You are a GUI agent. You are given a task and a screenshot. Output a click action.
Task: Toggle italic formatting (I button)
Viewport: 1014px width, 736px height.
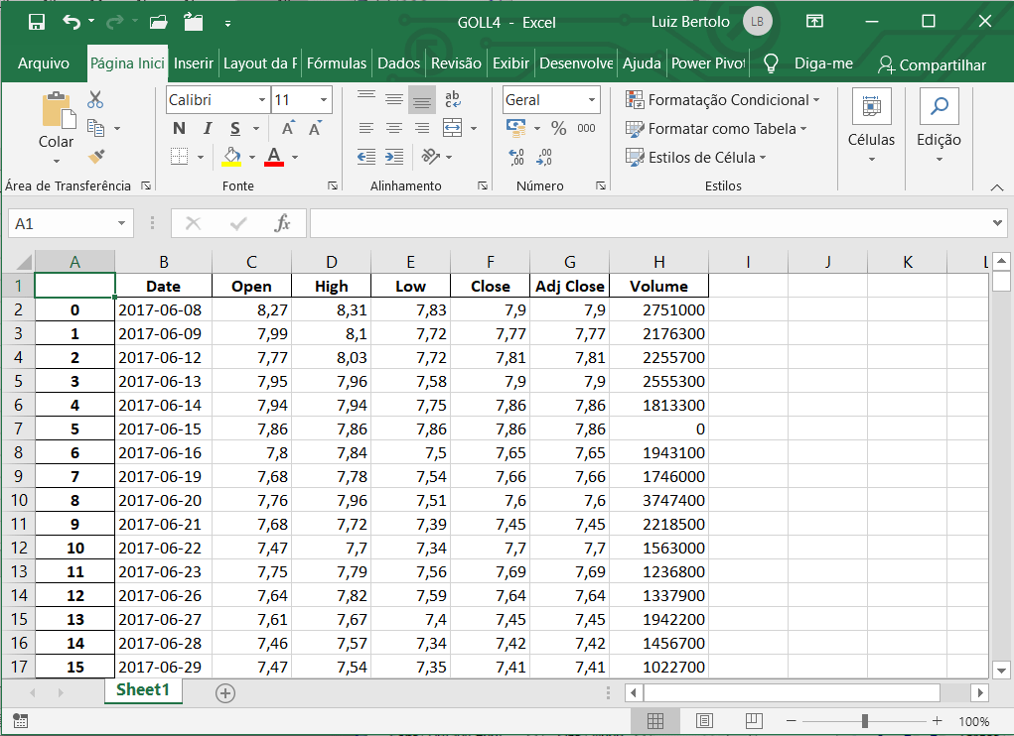[208, 128]
